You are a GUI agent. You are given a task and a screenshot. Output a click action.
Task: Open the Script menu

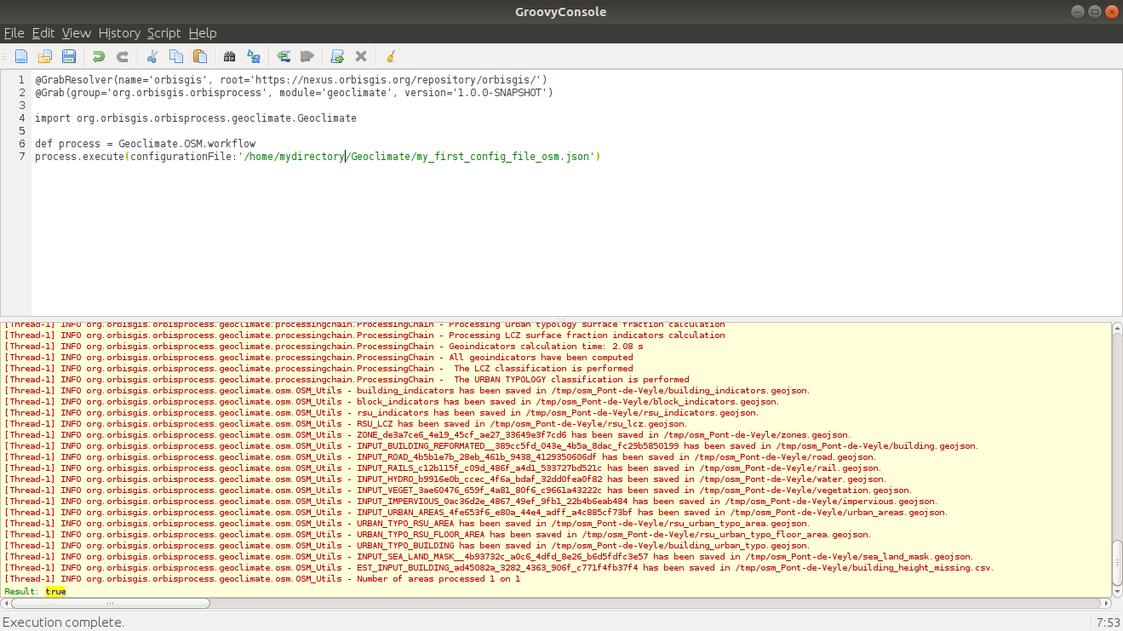coord(163,32)
